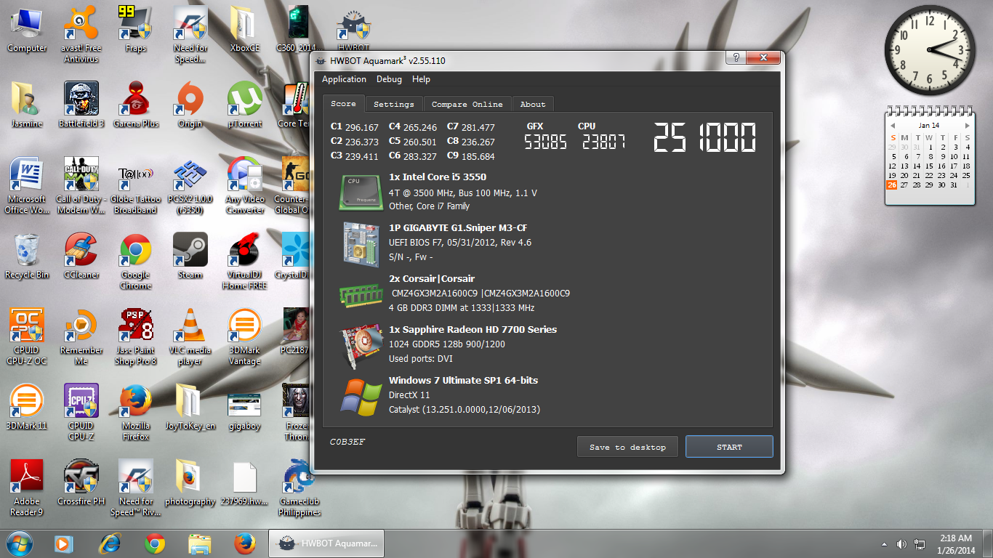The image size is (993, 558).
Task: Click the CPU chip icon beside Intel Core i5
Action: pos(360,192)
